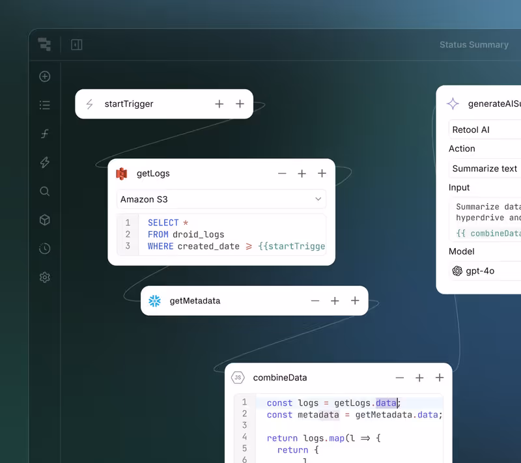521x463 pixels.
Task: Click first plus icon on getMetadata block
Action: 335,301
